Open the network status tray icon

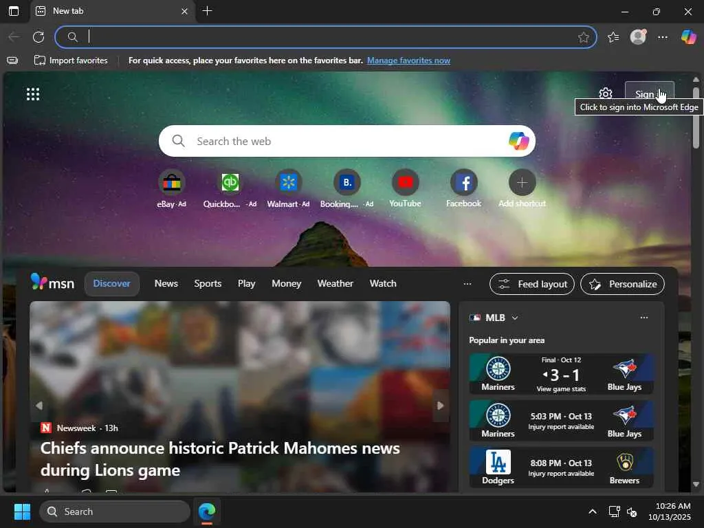pyautogui.click(x=614, y=511)
